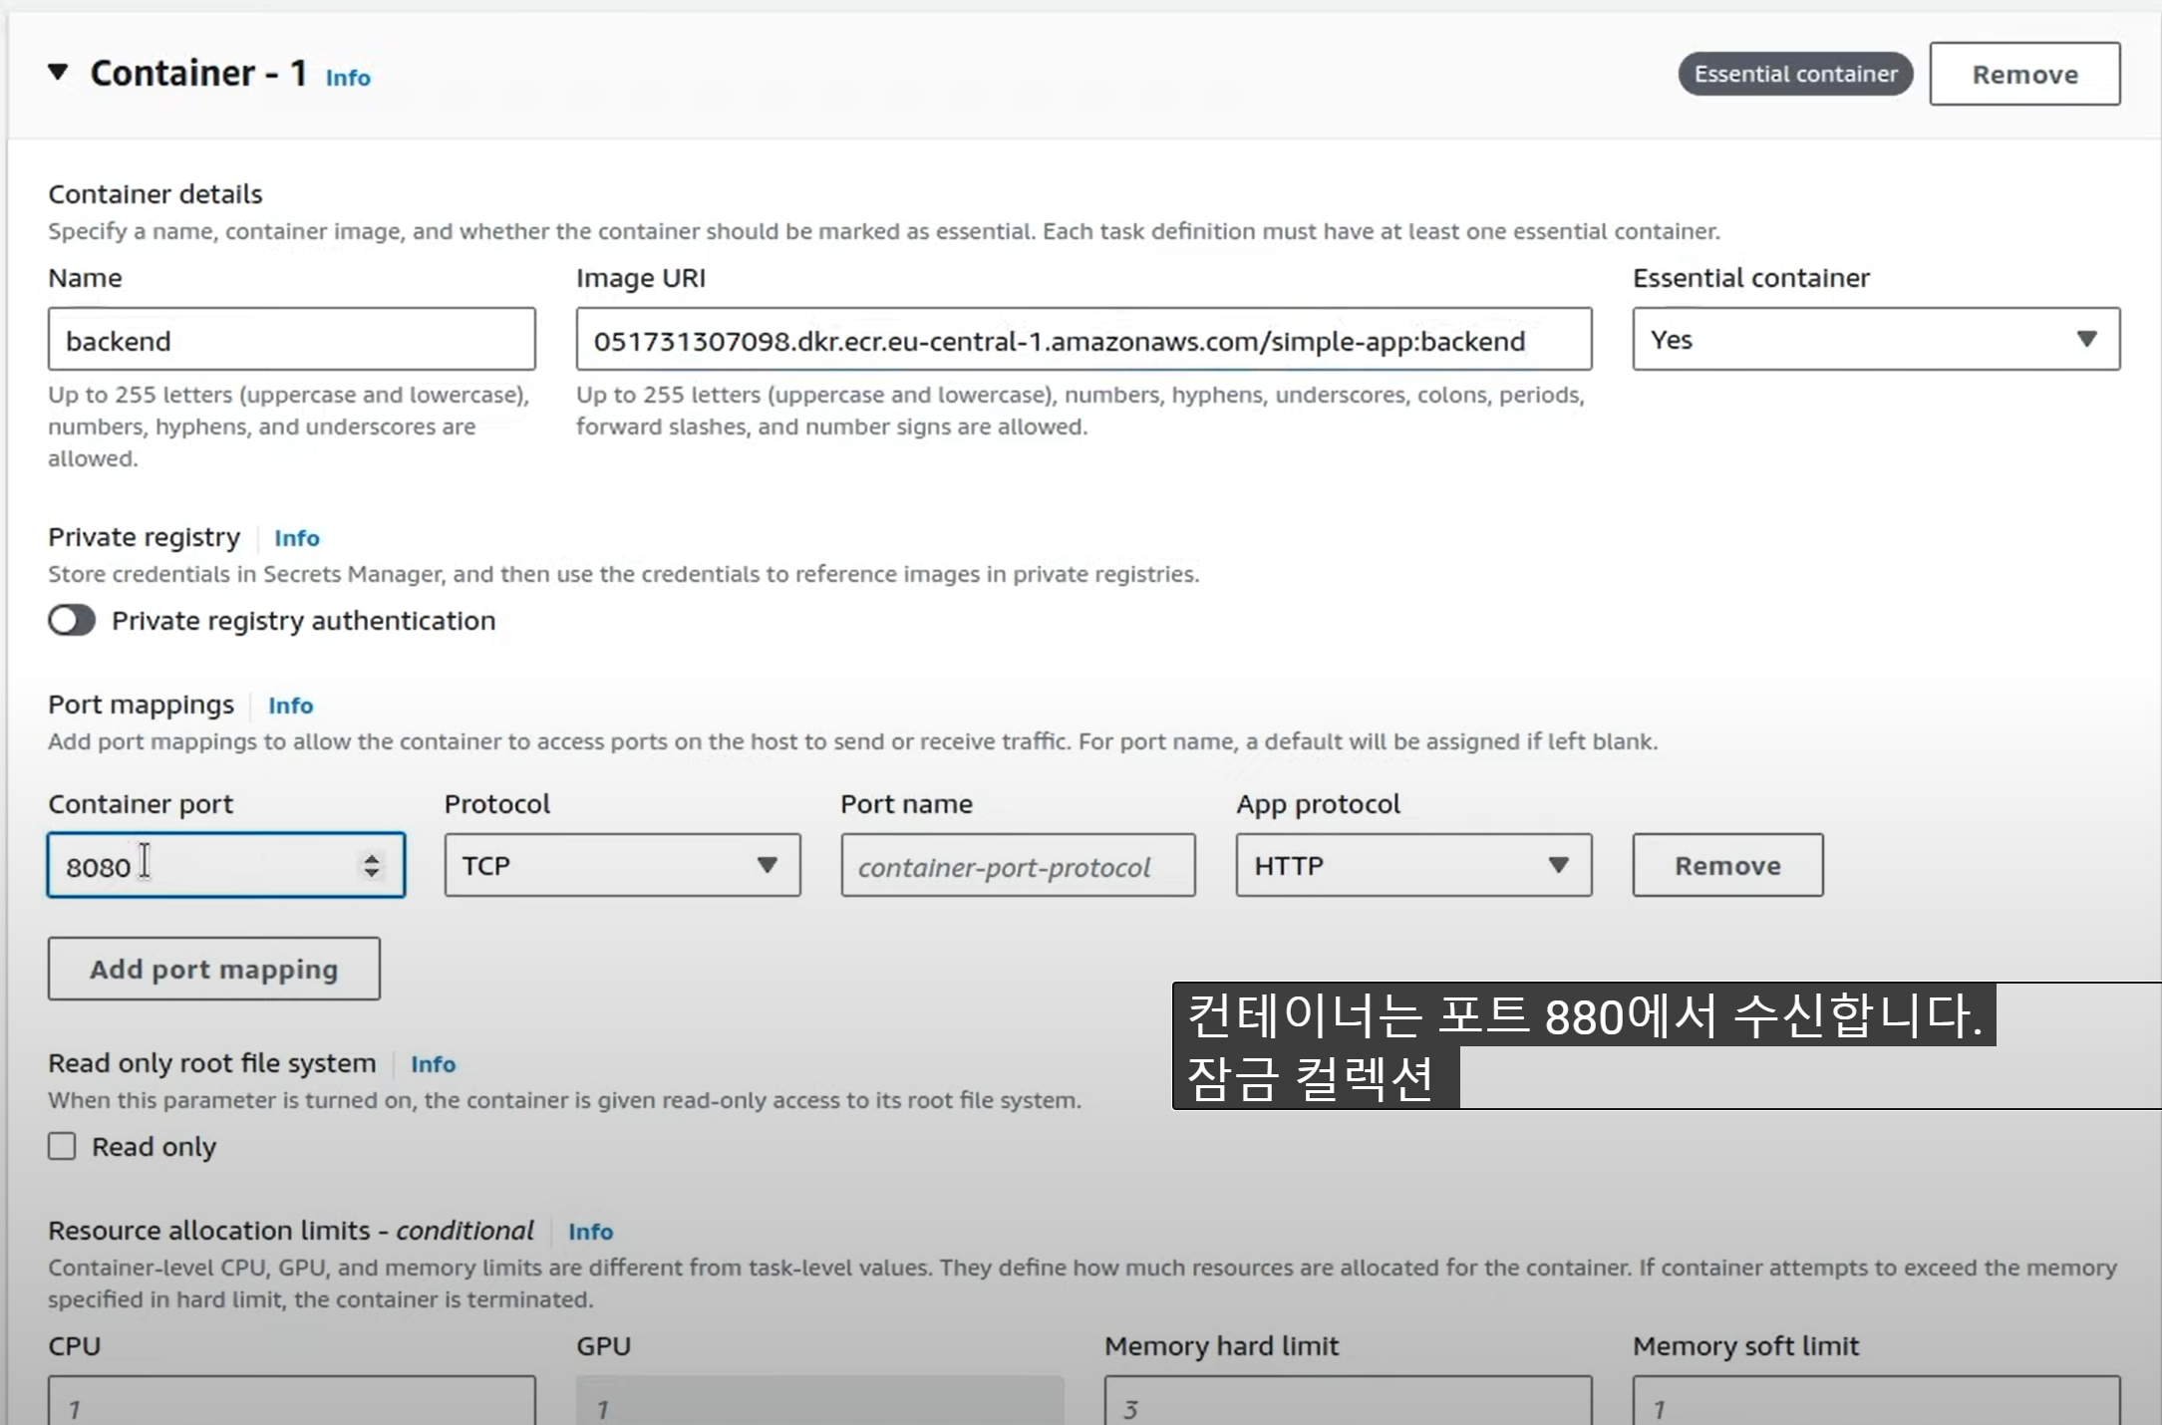Open the Essential container Yes dropdown

(x=1875, y=340)
